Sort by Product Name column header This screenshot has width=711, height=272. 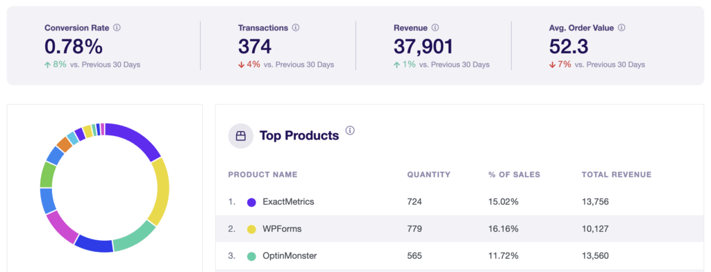[x=263, y=175]
